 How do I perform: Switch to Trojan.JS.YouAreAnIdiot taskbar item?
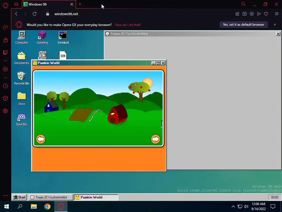pos(51,197)
